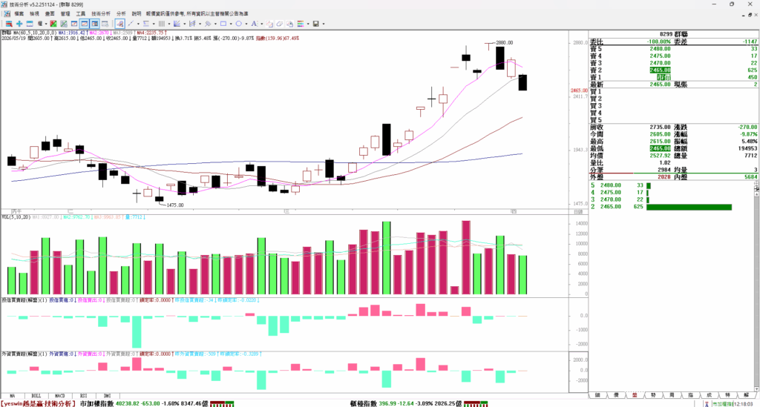
Task: Switch to the MACD indicator tab
Action: point(59,396)
